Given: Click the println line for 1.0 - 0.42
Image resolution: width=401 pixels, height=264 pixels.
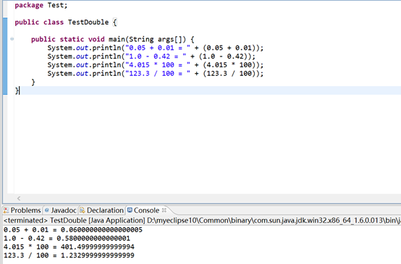Looking at the screenshot, I should (151, 56).
